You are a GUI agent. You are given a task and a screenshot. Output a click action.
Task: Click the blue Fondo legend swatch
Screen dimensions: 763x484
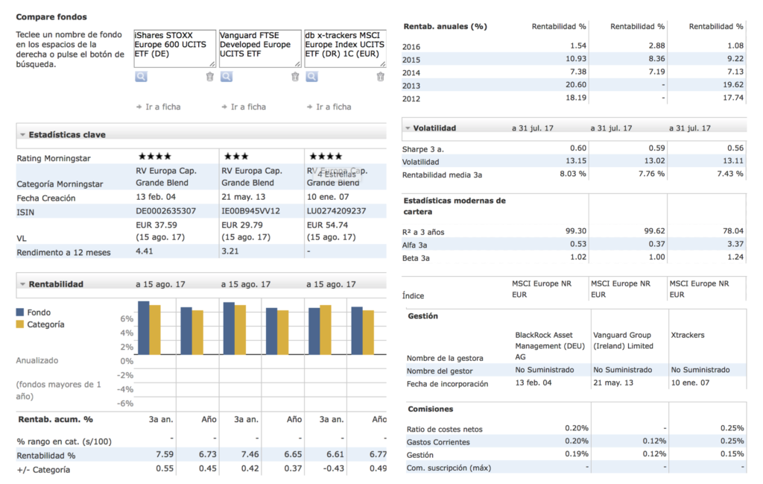[x=21, y=312]
